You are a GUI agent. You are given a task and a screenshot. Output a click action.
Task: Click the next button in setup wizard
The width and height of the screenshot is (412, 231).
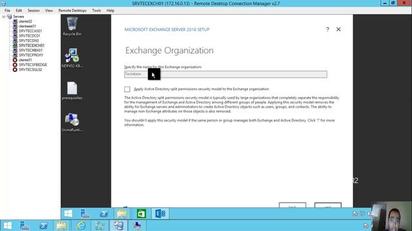(x=328, y=205)
